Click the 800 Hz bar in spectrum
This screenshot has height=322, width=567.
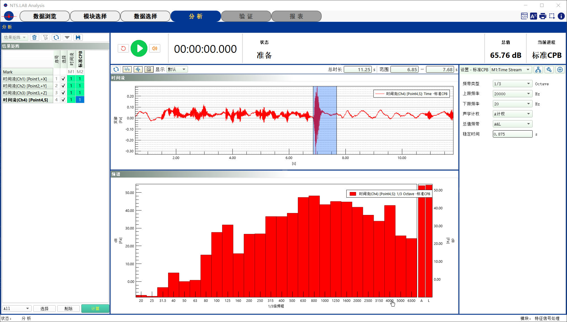point(314,246)
